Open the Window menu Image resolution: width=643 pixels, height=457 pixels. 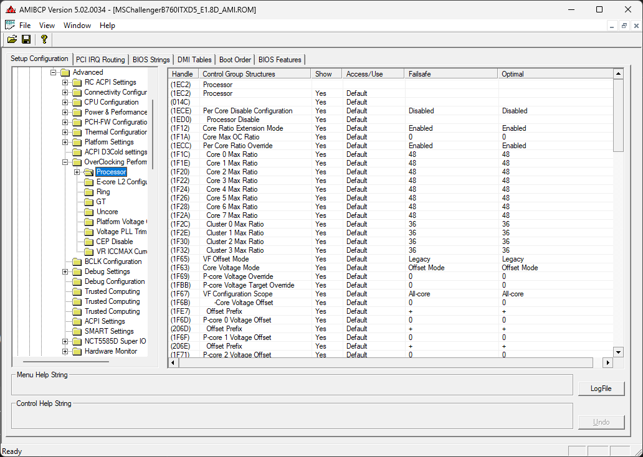click(x=77, y=26)
